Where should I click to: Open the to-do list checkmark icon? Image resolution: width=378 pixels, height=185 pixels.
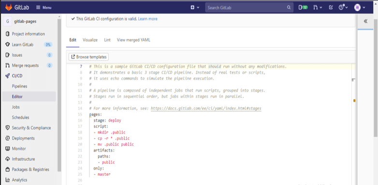(x=331, y=7)
